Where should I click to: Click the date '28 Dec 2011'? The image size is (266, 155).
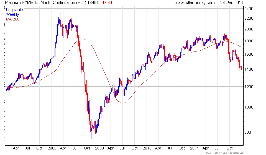[232, 2]
